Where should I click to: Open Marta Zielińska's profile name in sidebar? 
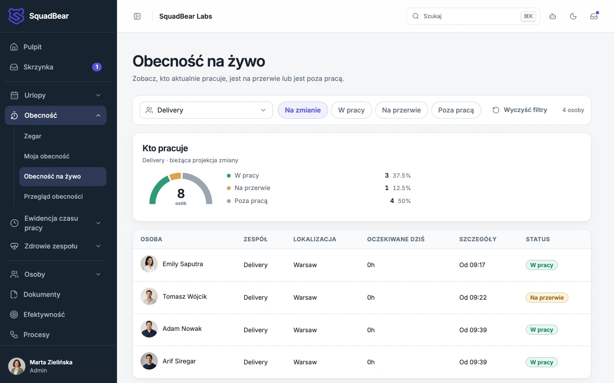[x=51, y=362]
